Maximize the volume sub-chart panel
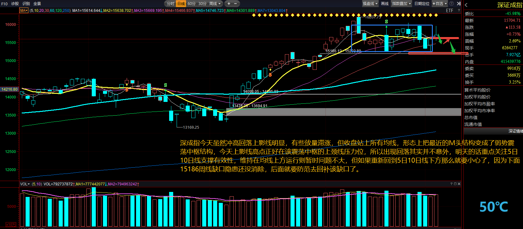Screen dimensions: 523x229 [455, 184]
